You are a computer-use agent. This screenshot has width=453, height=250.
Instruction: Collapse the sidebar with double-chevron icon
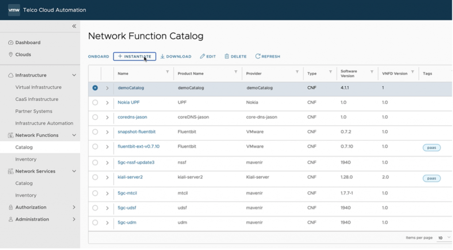tap(74, 26)
